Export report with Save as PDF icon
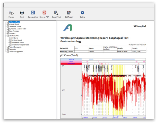Screen dimensions: 157x123 (45, 13)
